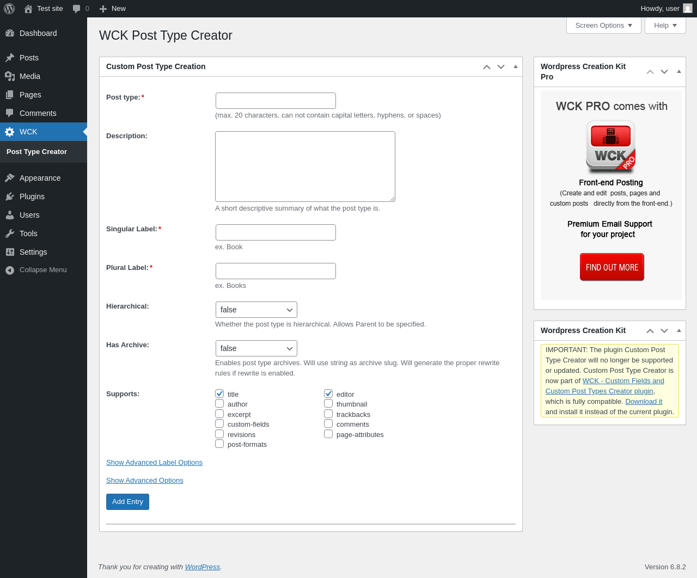Viewport: 697px width, 578px height.
Task: Focus the Singular Label input field
Action: coord(276,232)
